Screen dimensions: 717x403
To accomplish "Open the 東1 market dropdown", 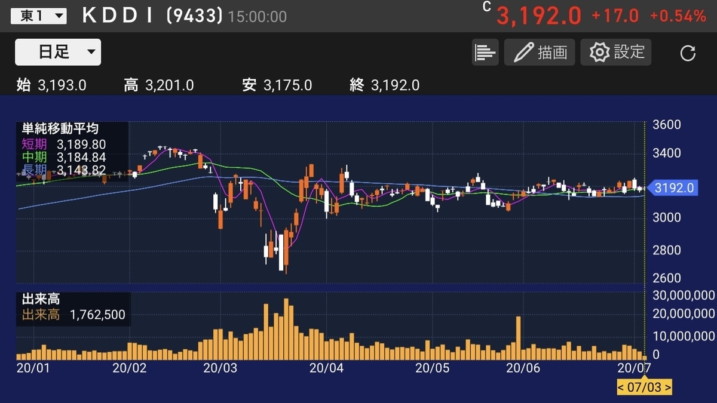I will coord(39,16).
